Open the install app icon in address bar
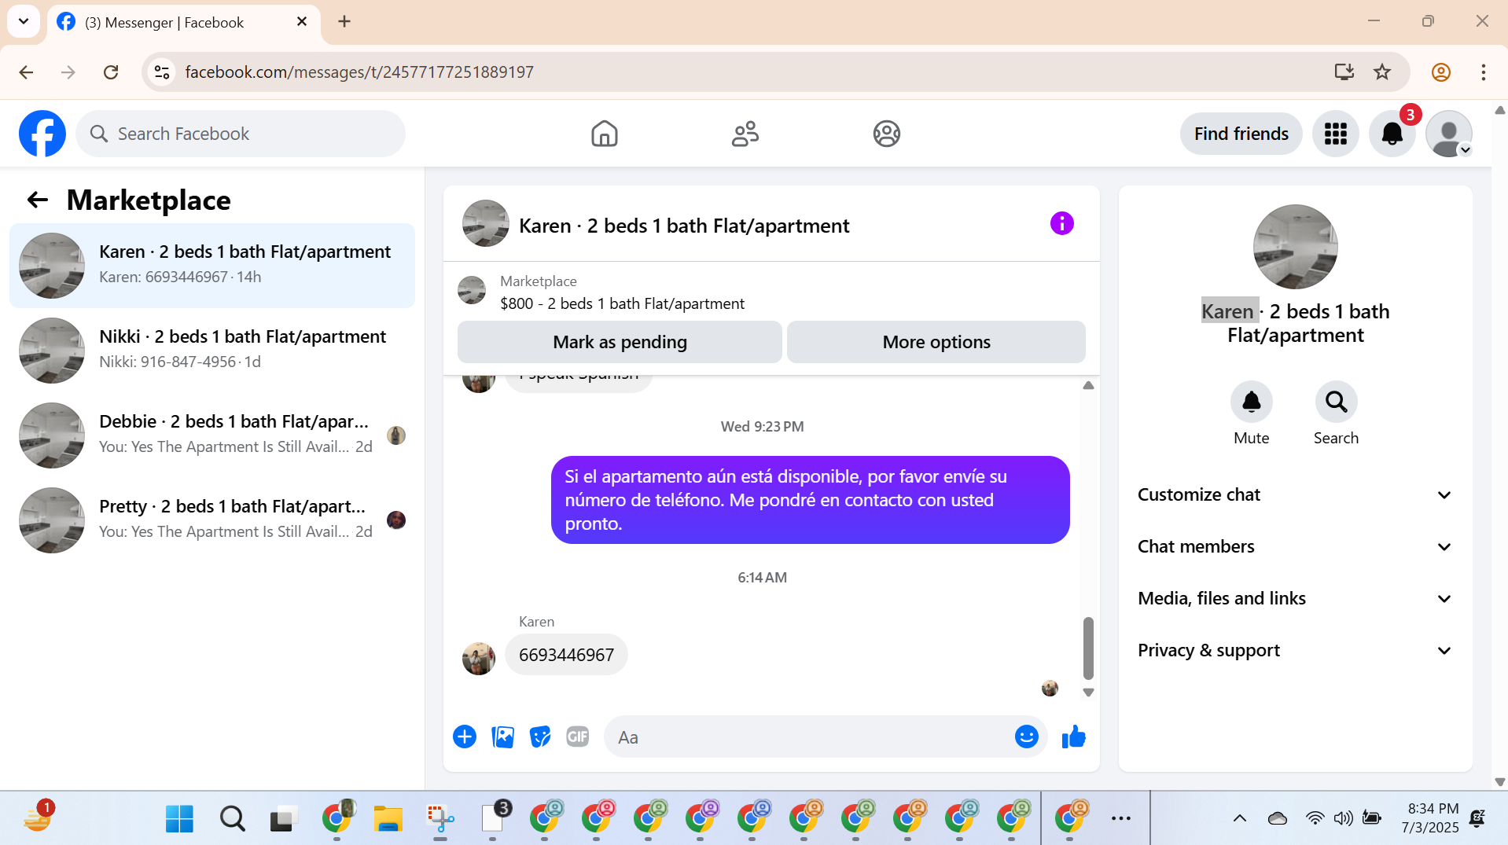This screenshot has width=1508, height=845. 1344,72
